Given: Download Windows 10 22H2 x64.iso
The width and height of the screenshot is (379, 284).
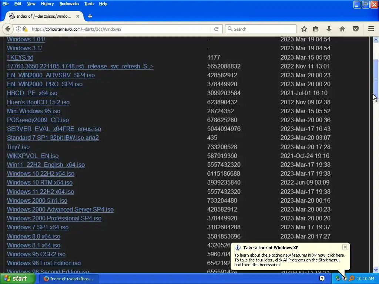Looking at the screenshot, I should tap(41, 174).
